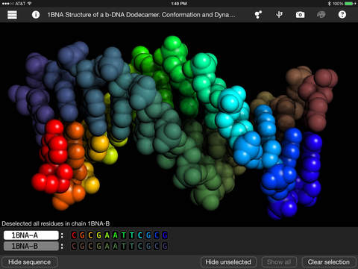
Task: Select the first C residue in 1BNA-B
Action: coord(74,247)
